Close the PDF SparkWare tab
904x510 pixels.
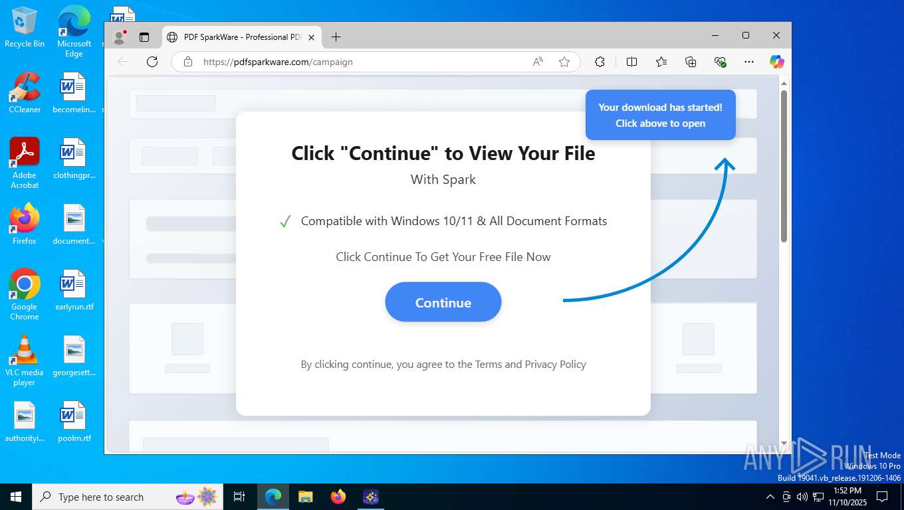pyautogui.click(x=312, y=37)
